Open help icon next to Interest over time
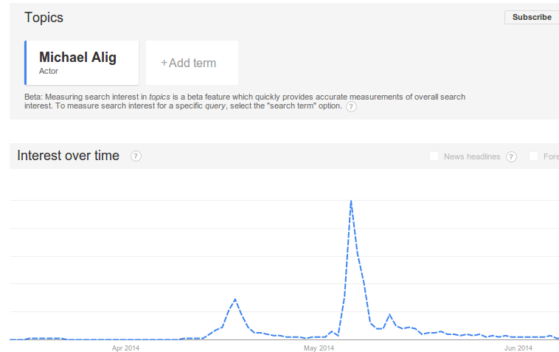This screenshot has width=559, height=352. point(136,156)
